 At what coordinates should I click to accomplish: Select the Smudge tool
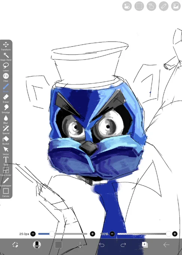coord(6,109)
